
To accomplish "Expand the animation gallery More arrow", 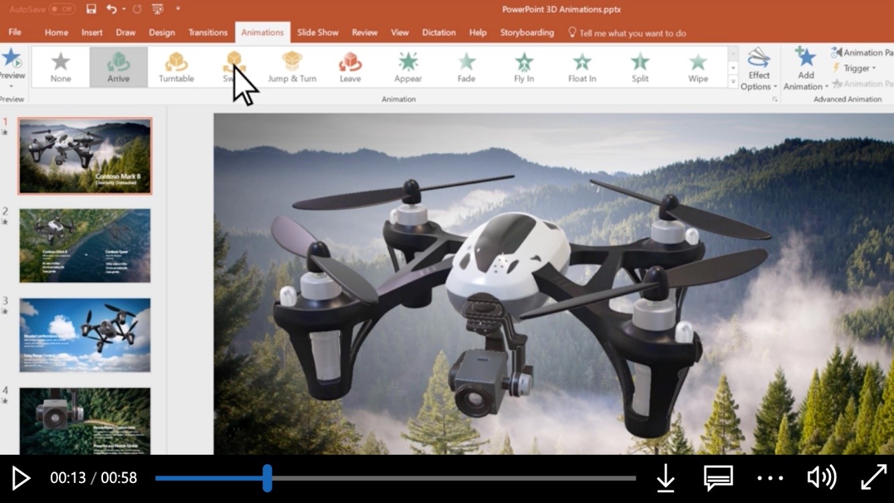I will [733, 82].
